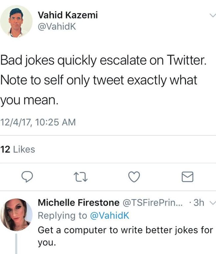
Task: Click the 3h reply timestamp
Action: click(198, 203)
